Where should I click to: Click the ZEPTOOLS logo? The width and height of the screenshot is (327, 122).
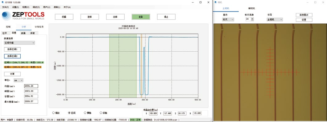pos(23,16)
